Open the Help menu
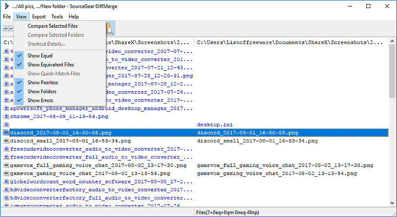This screenshot has width=397, height=217. (x=73, y=16)
